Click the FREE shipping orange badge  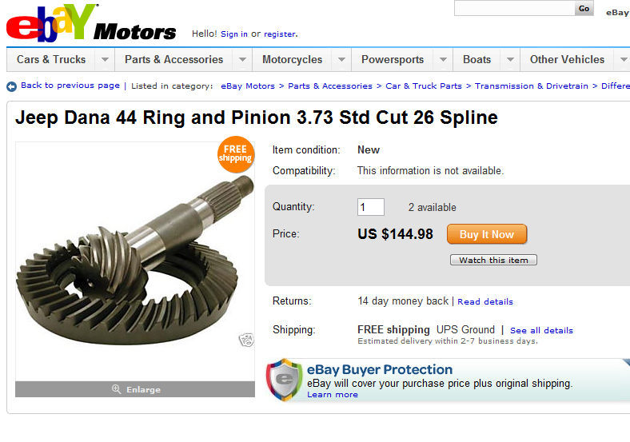click(235, 153)
